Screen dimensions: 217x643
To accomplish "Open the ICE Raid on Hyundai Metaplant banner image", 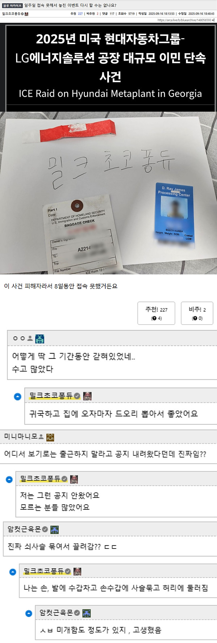I will click(108, 67).
